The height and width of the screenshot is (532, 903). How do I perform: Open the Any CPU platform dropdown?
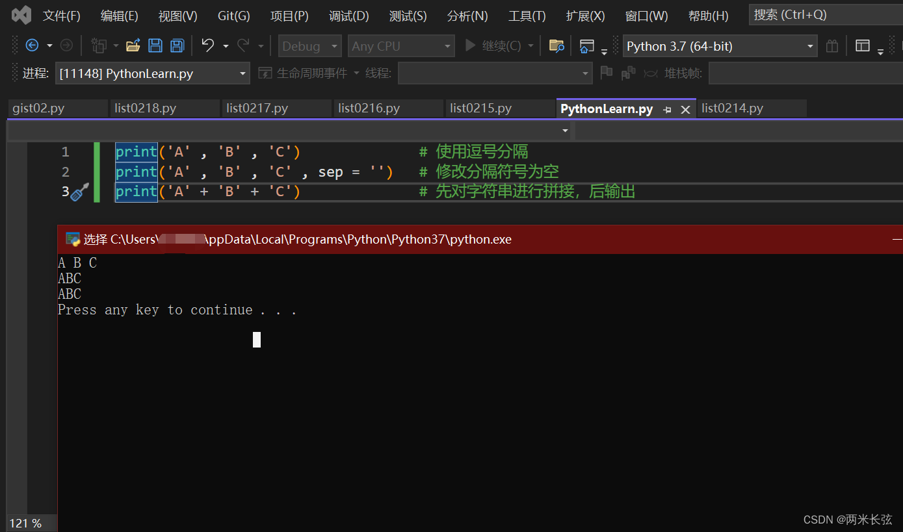coord(400,46)
